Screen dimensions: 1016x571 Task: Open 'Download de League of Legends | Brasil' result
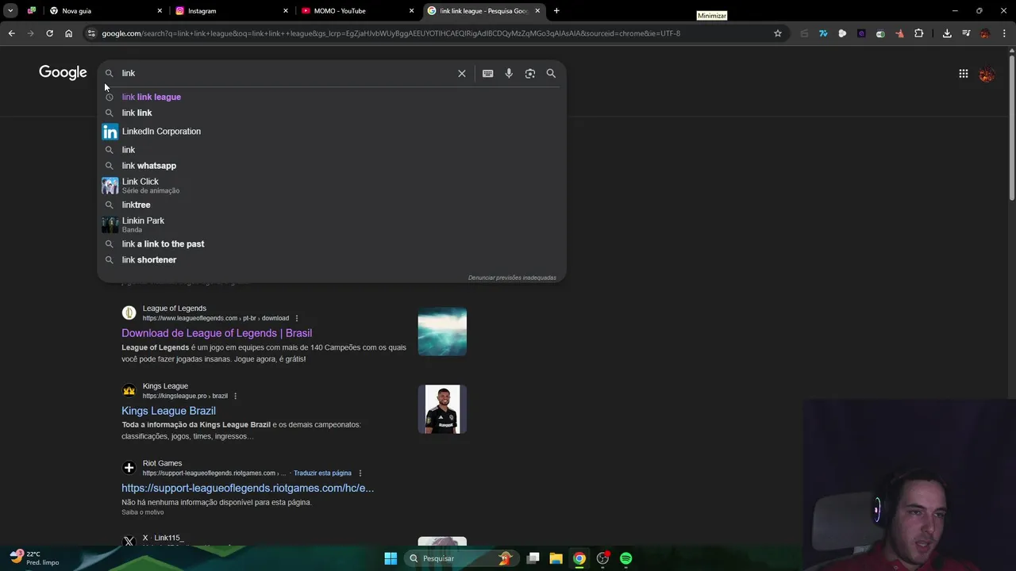217,333
